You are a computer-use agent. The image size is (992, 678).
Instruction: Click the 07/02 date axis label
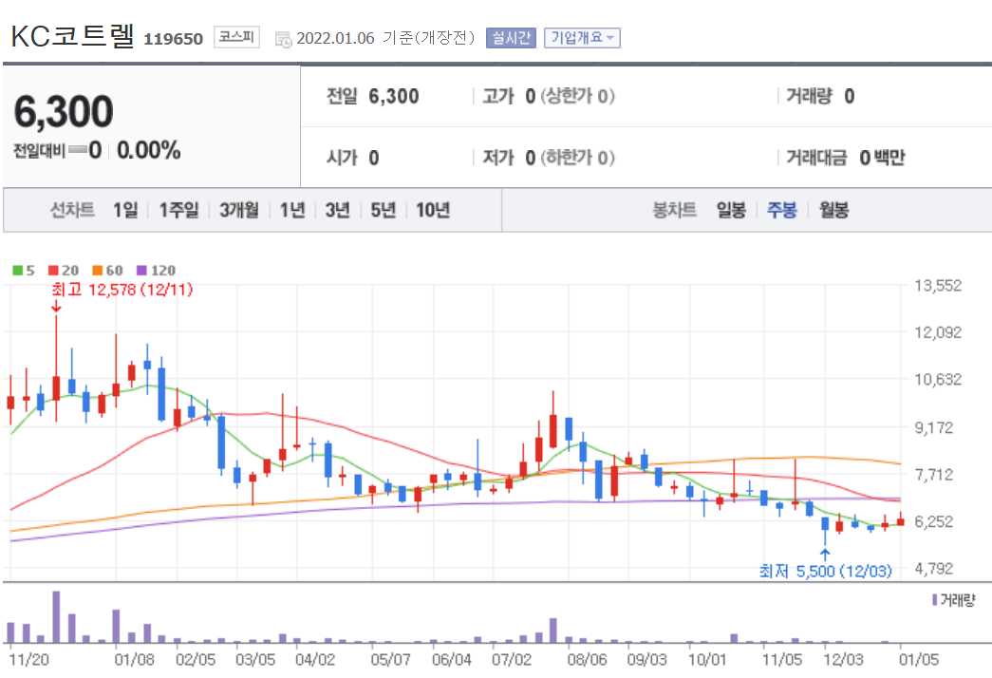[x=512, y=660]
